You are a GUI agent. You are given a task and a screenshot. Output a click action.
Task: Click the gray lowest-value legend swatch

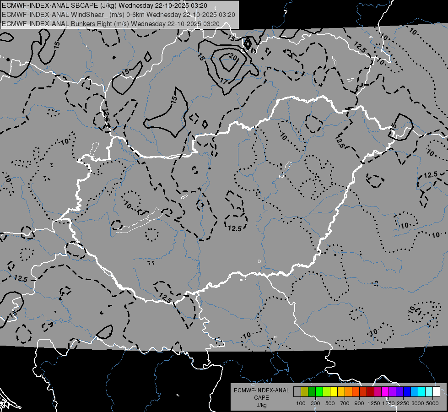(297, 391)
